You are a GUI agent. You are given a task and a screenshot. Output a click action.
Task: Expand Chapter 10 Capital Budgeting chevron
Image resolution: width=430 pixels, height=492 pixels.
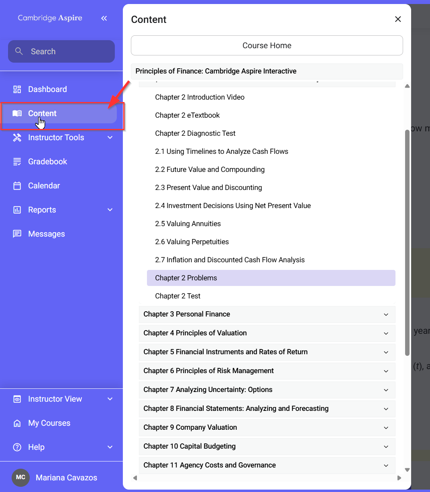[386, 447]
